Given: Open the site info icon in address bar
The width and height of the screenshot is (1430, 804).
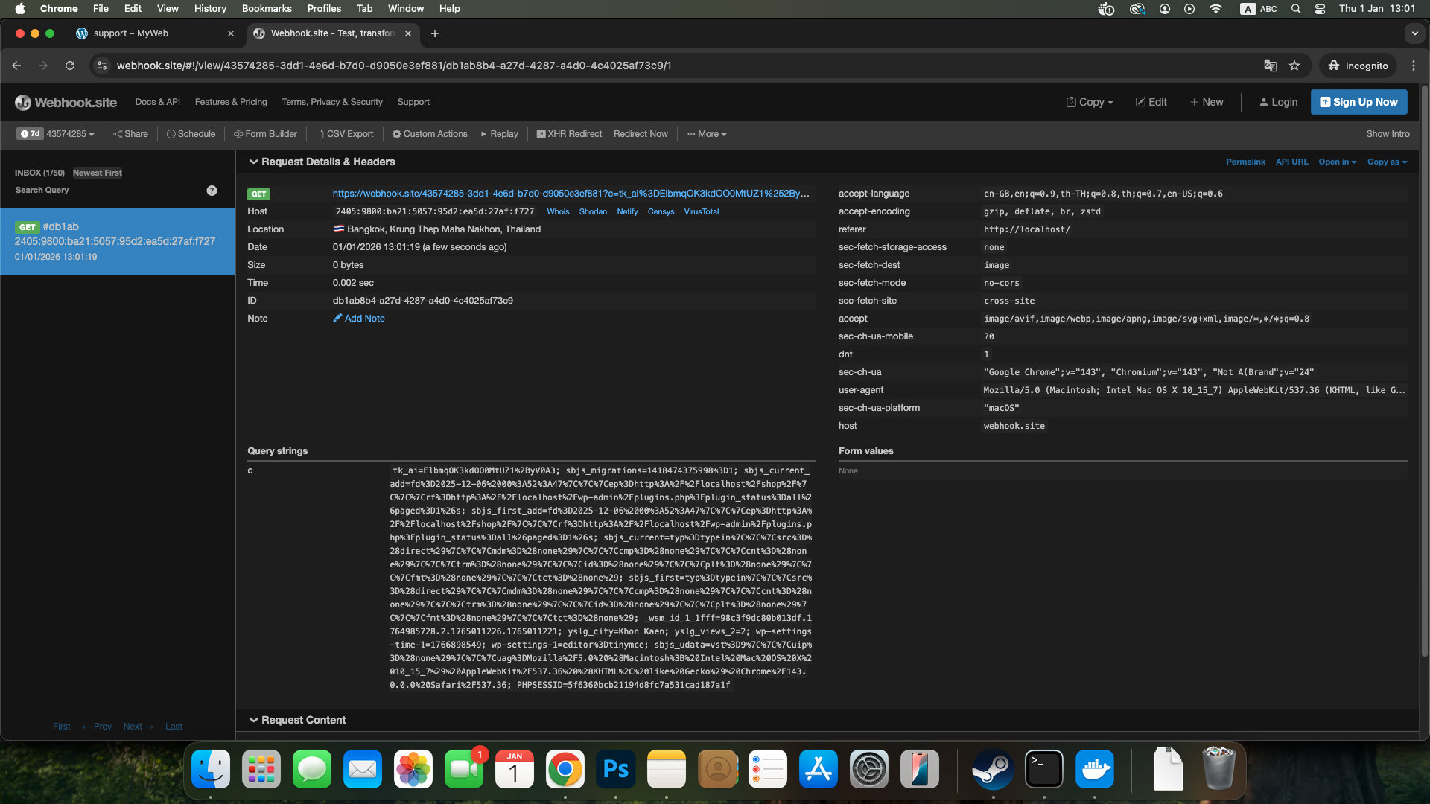Looking at the screenshot, I should [x=102, y=66].
